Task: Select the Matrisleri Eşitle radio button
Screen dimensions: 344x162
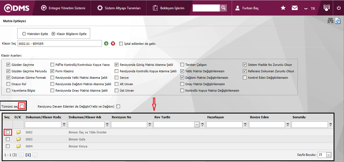Action: [x=24, y=34]
